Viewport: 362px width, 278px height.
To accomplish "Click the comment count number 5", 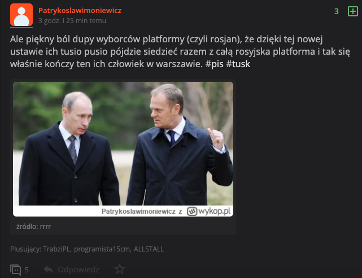I will pos(27,270).
